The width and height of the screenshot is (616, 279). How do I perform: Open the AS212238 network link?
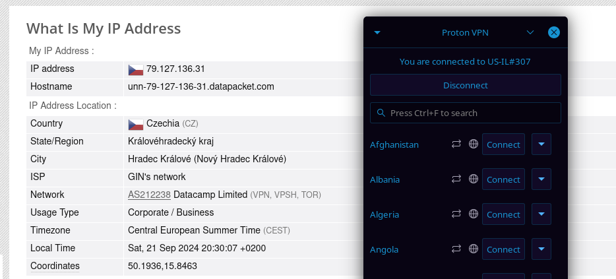coord(149,195)
